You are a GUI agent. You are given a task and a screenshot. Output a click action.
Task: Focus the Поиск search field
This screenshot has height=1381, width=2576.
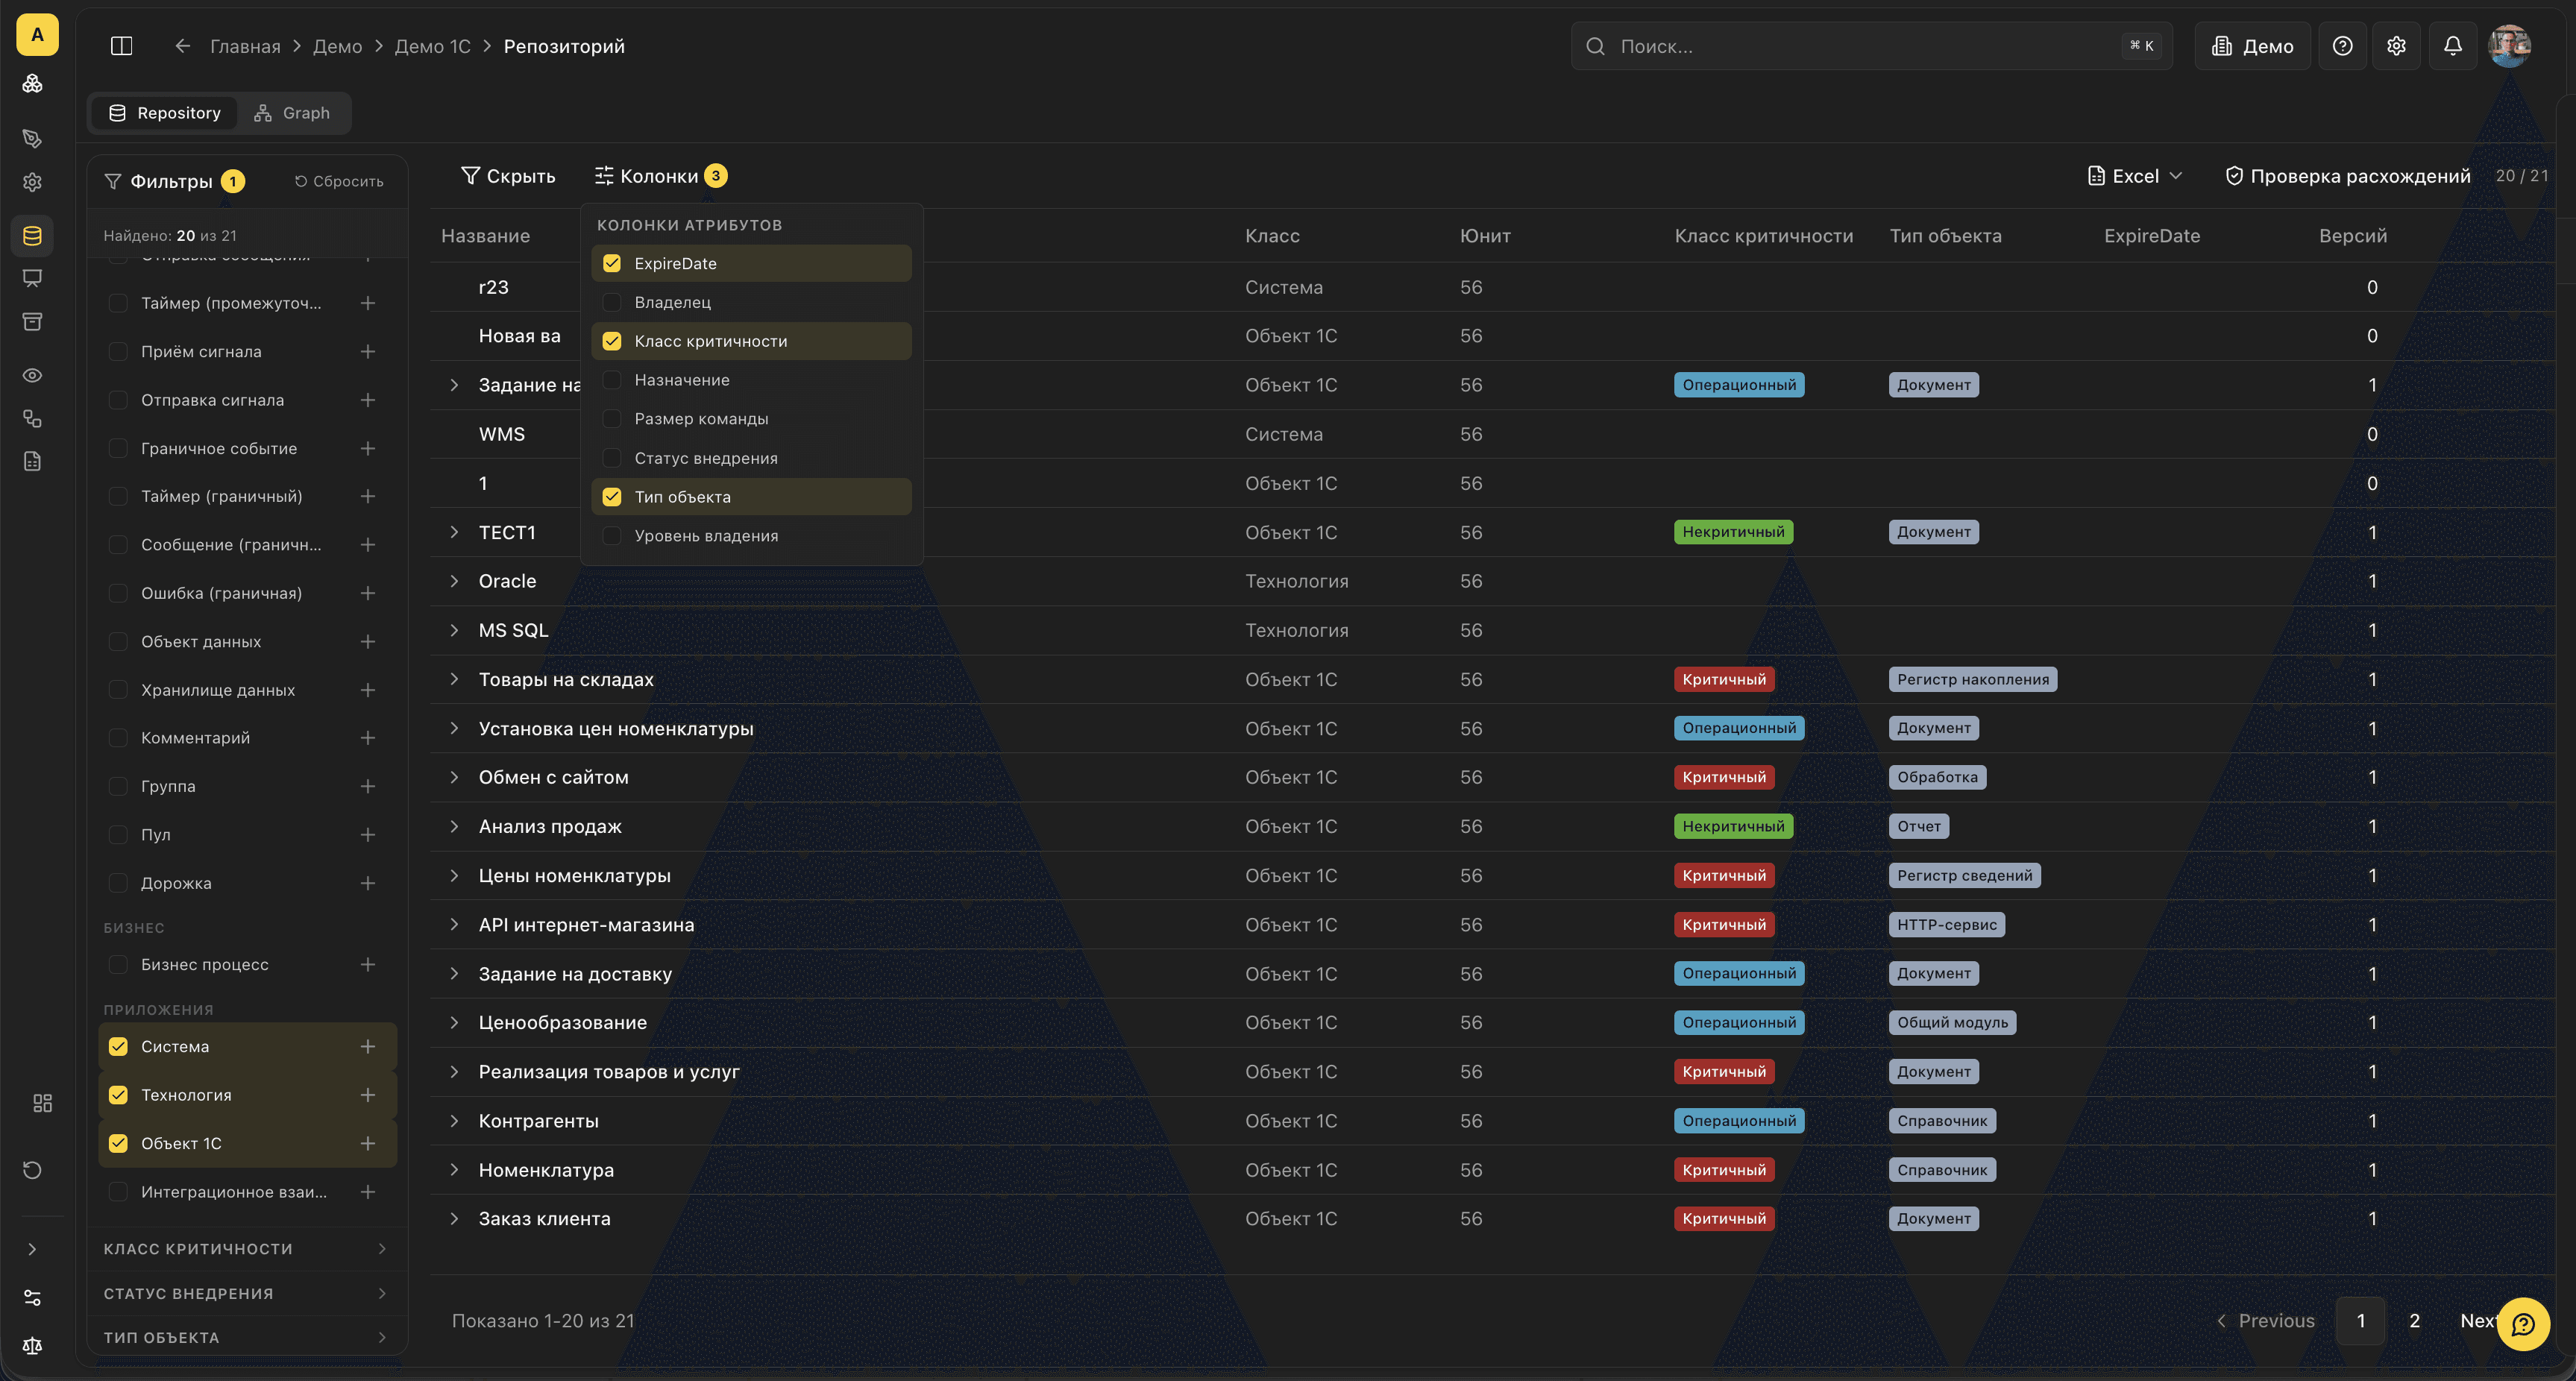(1871, 46)
